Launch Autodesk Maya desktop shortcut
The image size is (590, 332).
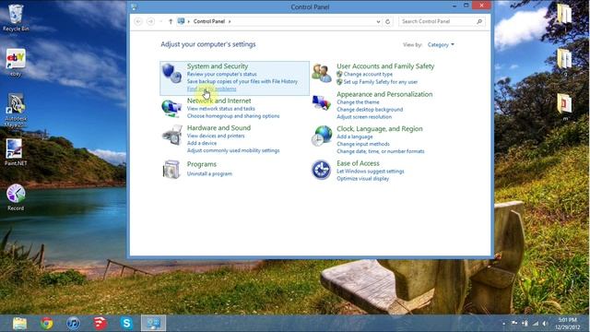[16, 111]
